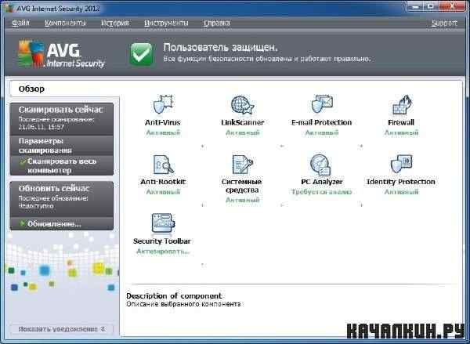Open Параметры сканирования
The height and width of the screenshot is (344, 470).
[62, 146]
